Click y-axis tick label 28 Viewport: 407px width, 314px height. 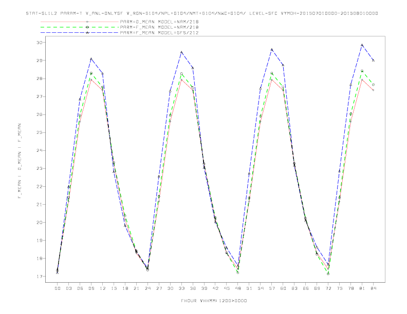click(x=40, y=78)
